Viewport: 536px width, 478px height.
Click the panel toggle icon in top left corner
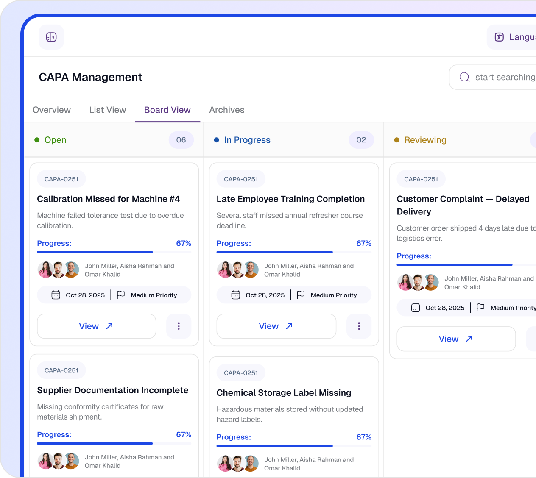pos(51,37)
